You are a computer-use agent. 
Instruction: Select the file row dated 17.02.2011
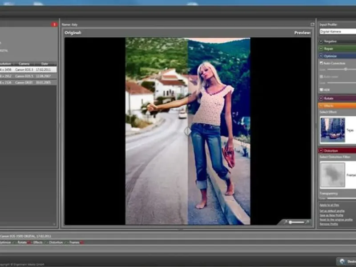click(28, 69)
